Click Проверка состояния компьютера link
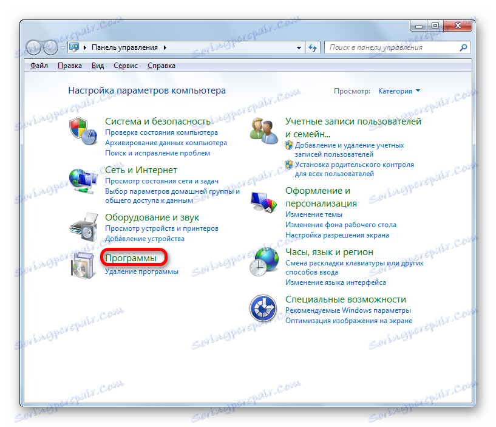The image size is (496, 427). [x=161, y=132]
